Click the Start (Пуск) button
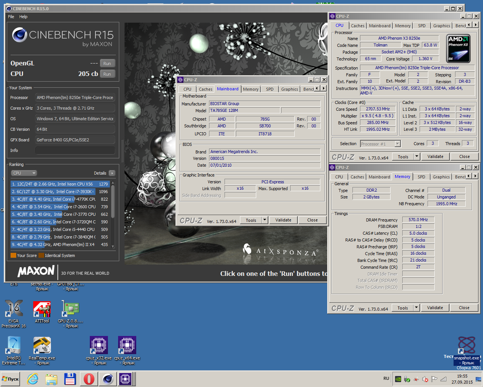 [x=11, y=379]
